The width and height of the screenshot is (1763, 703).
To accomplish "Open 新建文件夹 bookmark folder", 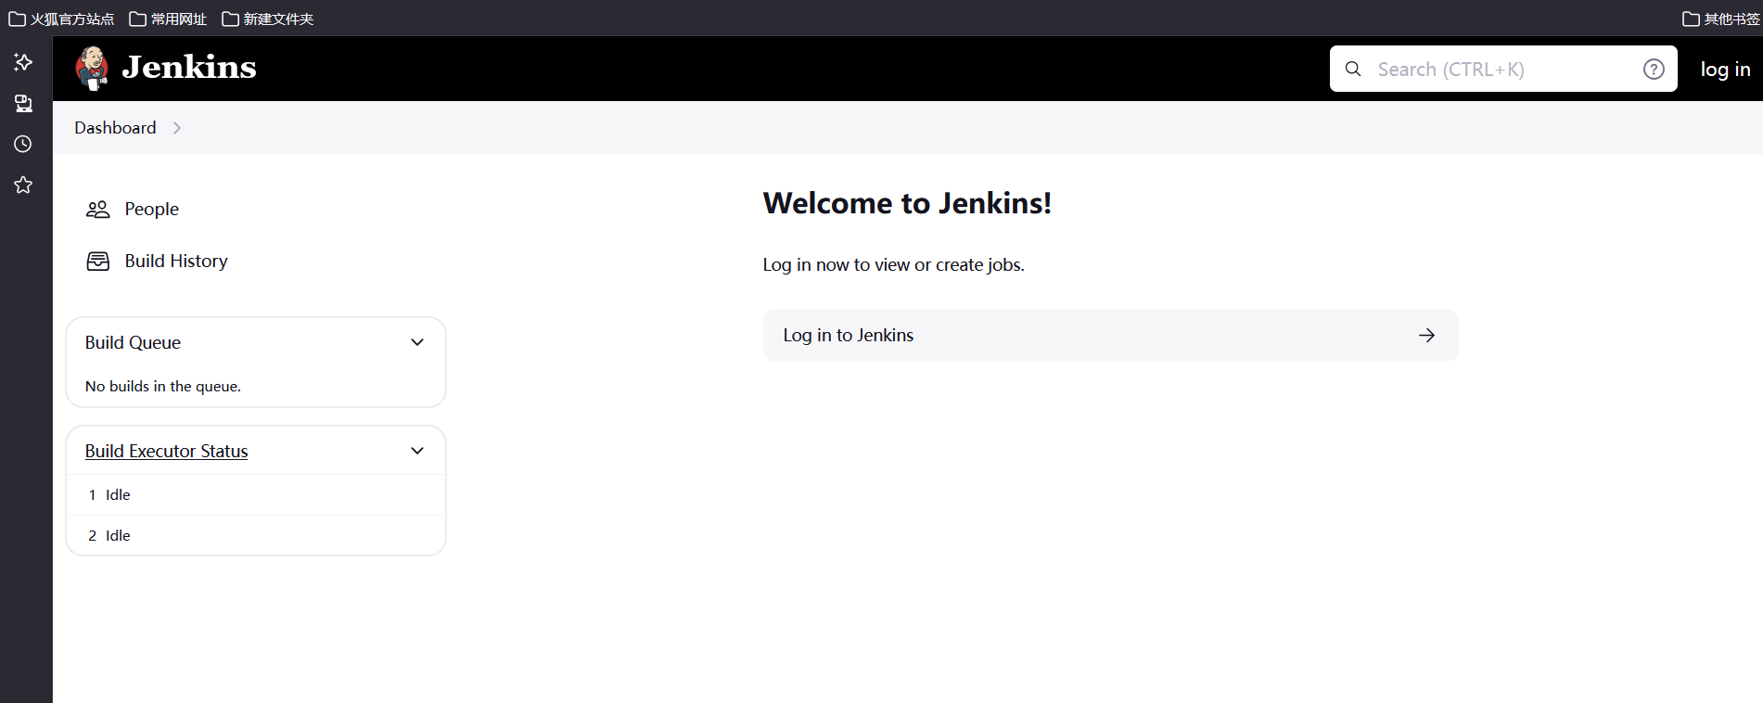I will 267,19.
